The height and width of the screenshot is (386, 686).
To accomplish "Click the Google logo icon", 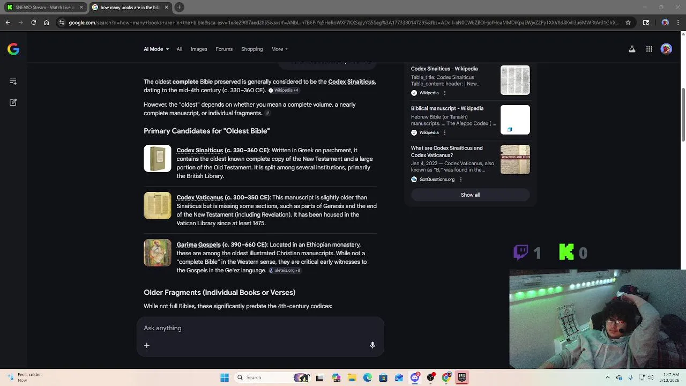I will [13, 49].
